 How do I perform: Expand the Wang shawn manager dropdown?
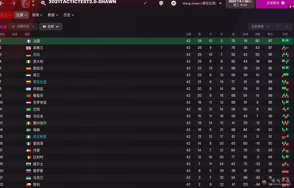pyautogui.click(x=202, y=3)
